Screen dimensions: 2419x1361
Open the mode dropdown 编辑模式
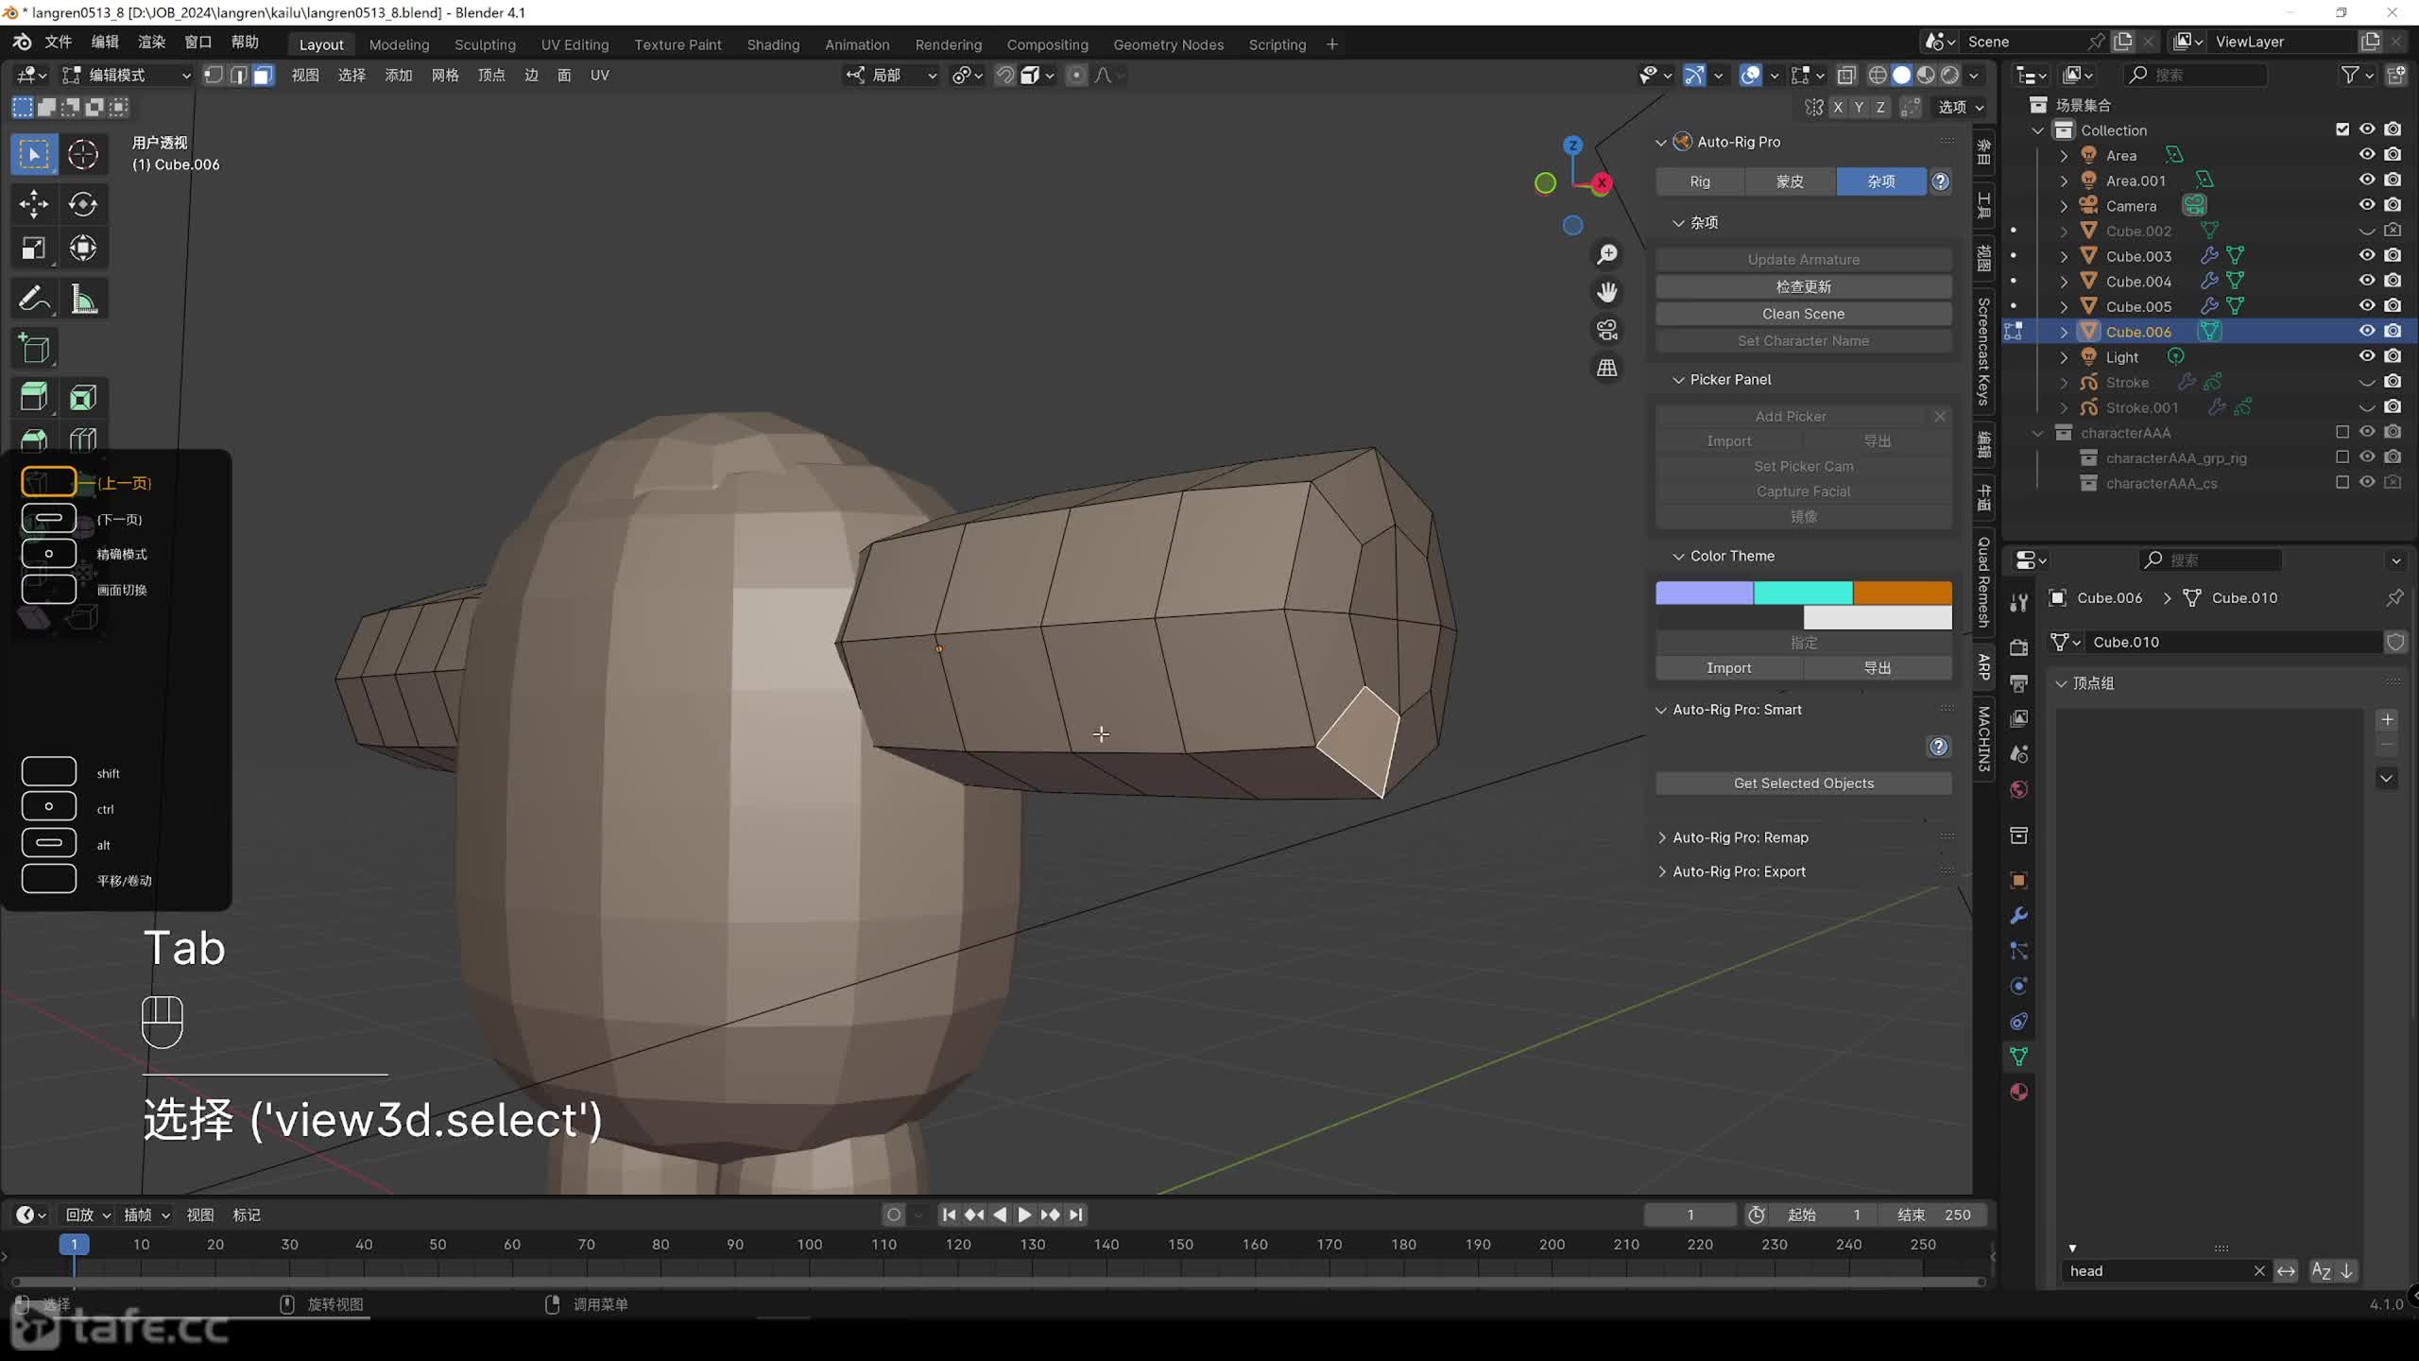127,76
